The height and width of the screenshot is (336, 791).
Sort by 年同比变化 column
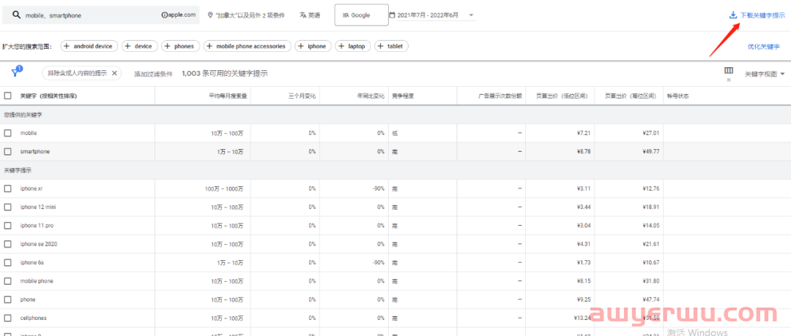[371, 96]
